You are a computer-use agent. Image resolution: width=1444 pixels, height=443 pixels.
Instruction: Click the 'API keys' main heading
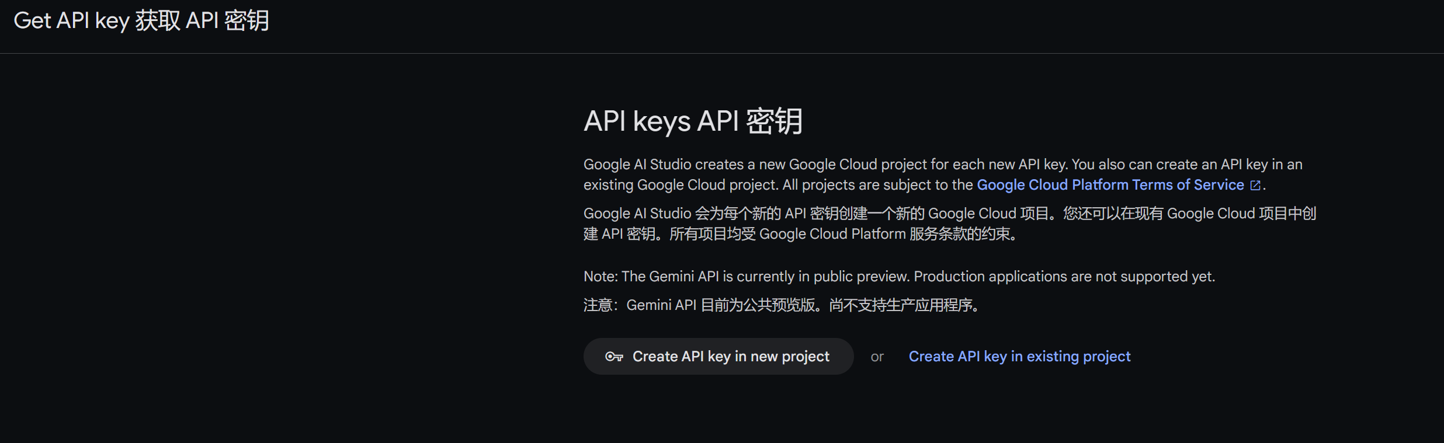click(x=637, y=121)
